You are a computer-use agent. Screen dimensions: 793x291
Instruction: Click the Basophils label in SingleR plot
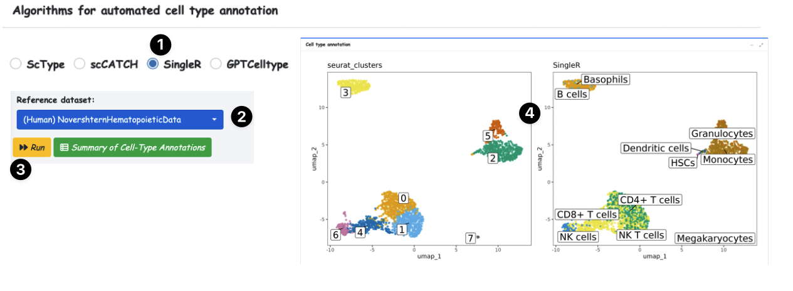point(605,80)
